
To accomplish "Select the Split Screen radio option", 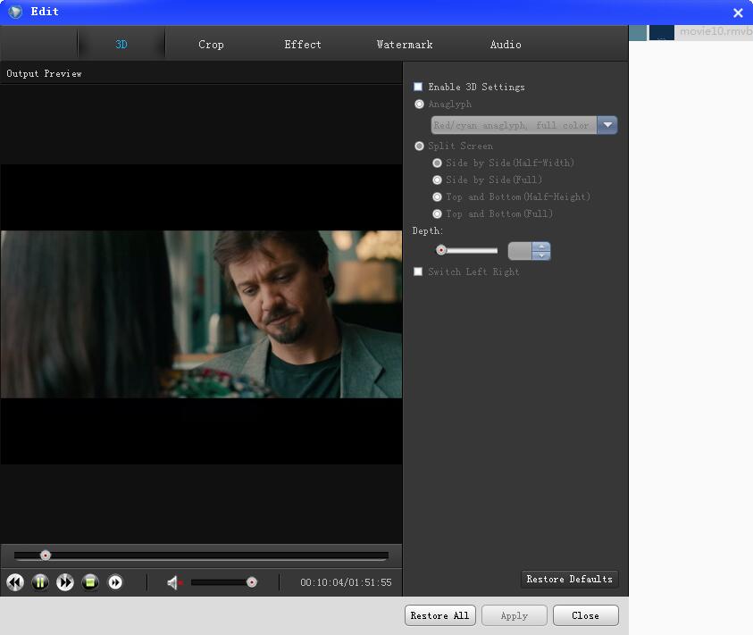I will 419,146.
